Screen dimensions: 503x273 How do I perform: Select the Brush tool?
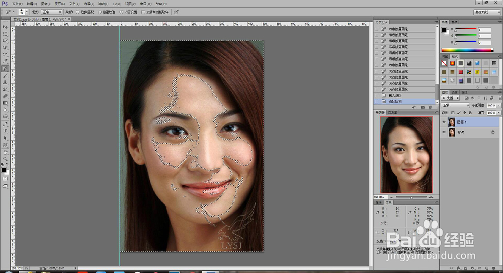point(5,76)
